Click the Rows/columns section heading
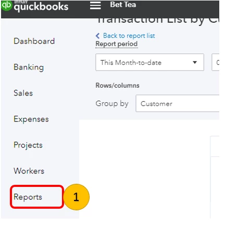Screen dimensions: 225x230 pyautogui.click(x=117, y=86)
